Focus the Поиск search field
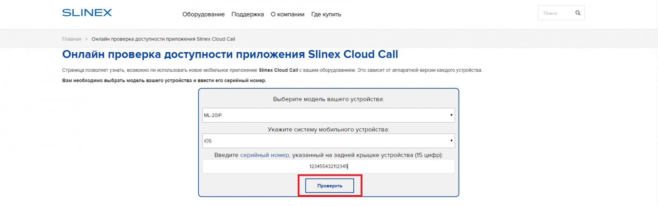 [x=557, y=13]
